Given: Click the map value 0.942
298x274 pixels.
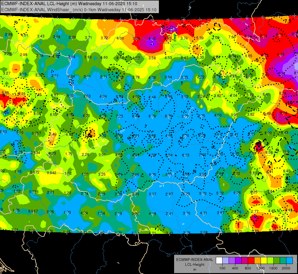Looking at the screenshot, I should pos(51,173).
